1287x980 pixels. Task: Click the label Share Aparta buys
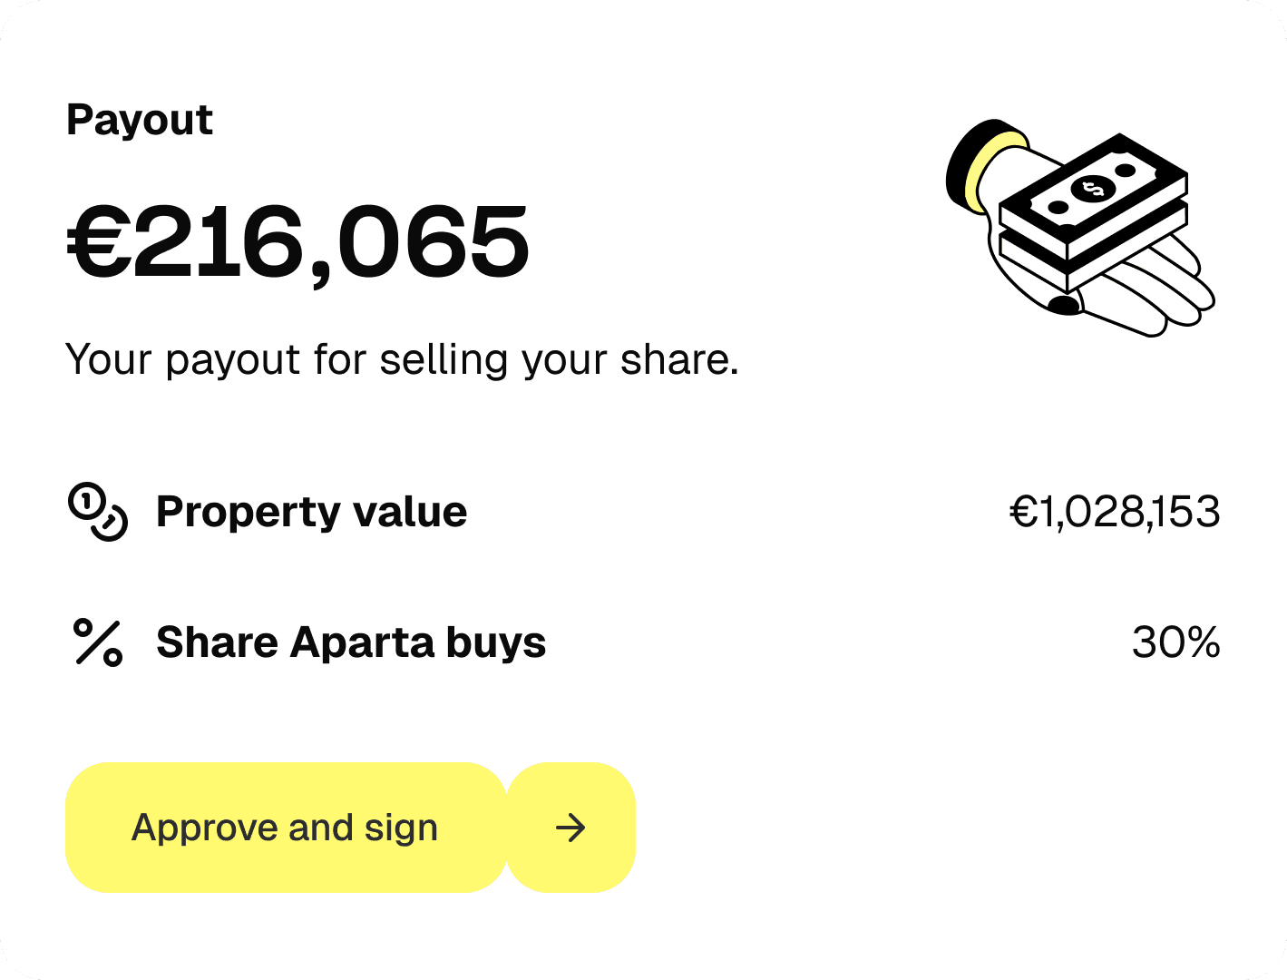click(x=351, y=642)
